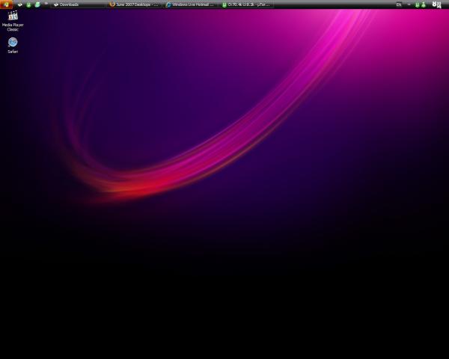Expand hidden system tray icons chevron
Screen dimensions: 449x359
409,4
